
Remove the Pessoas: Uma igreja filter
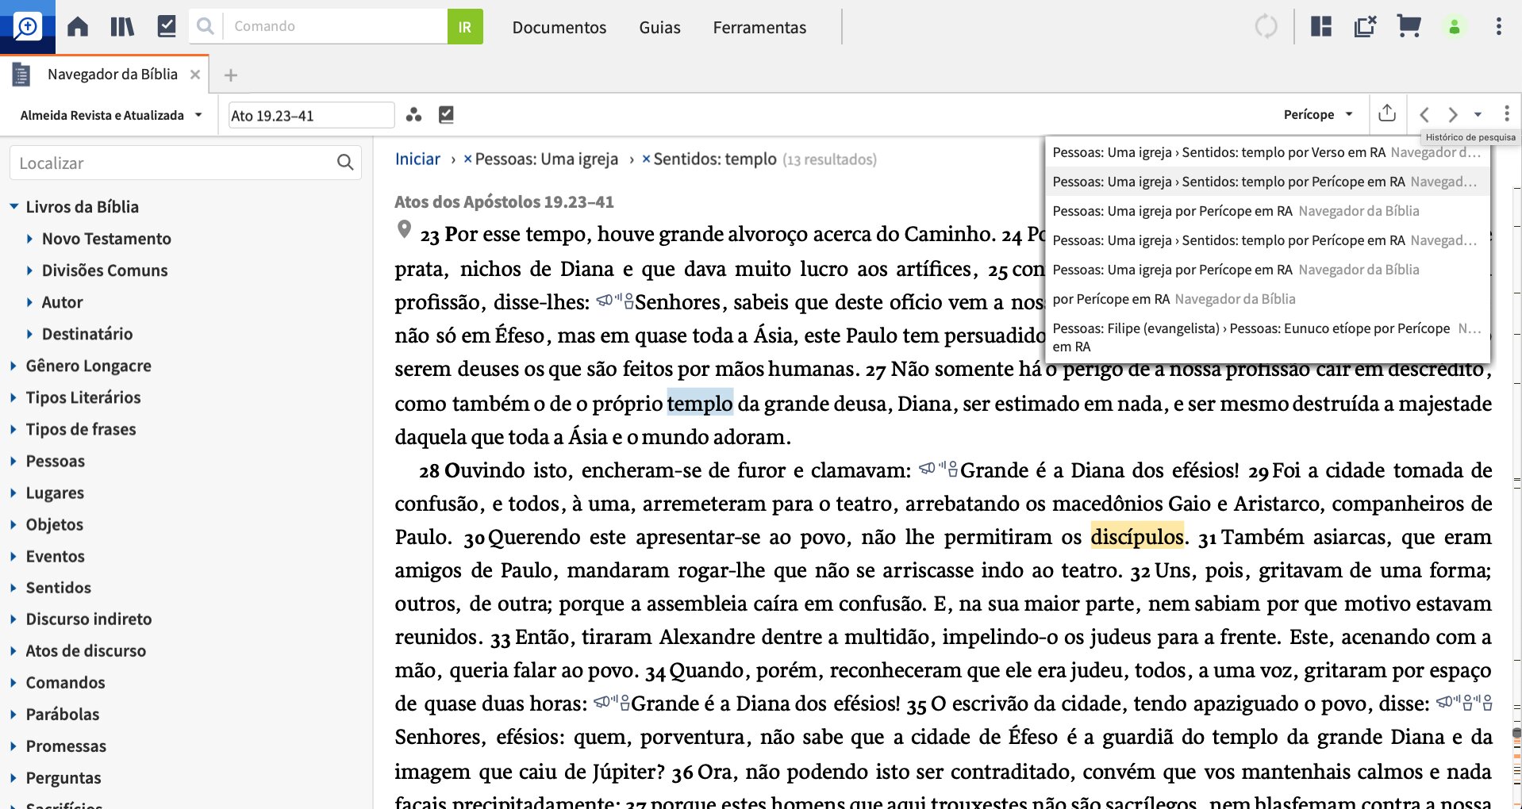click(x=468, y=159)
